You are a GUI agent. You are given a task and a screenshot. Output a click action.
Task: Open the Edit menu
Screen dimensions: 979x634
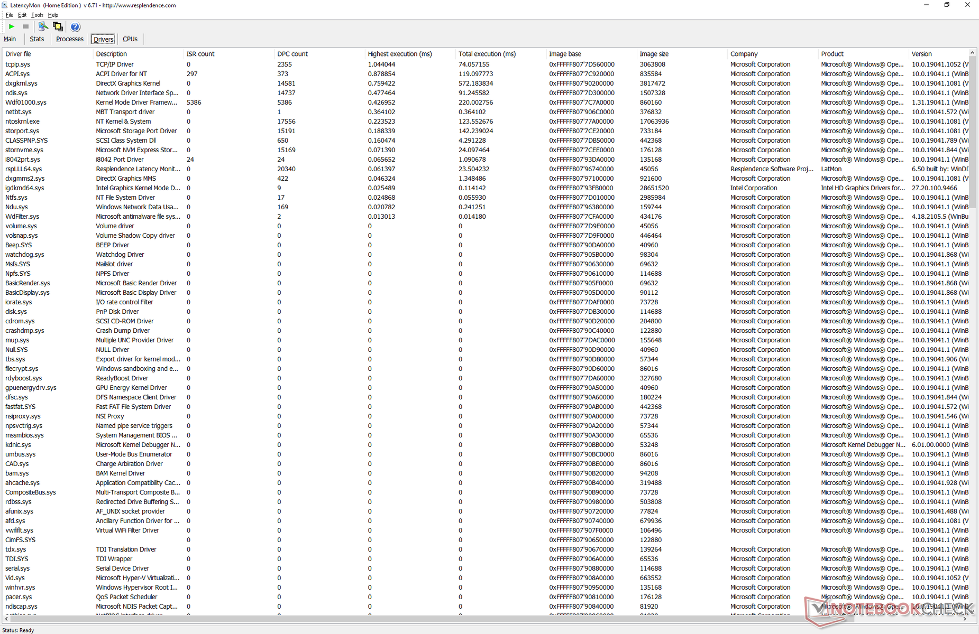(x=22, y=15)
